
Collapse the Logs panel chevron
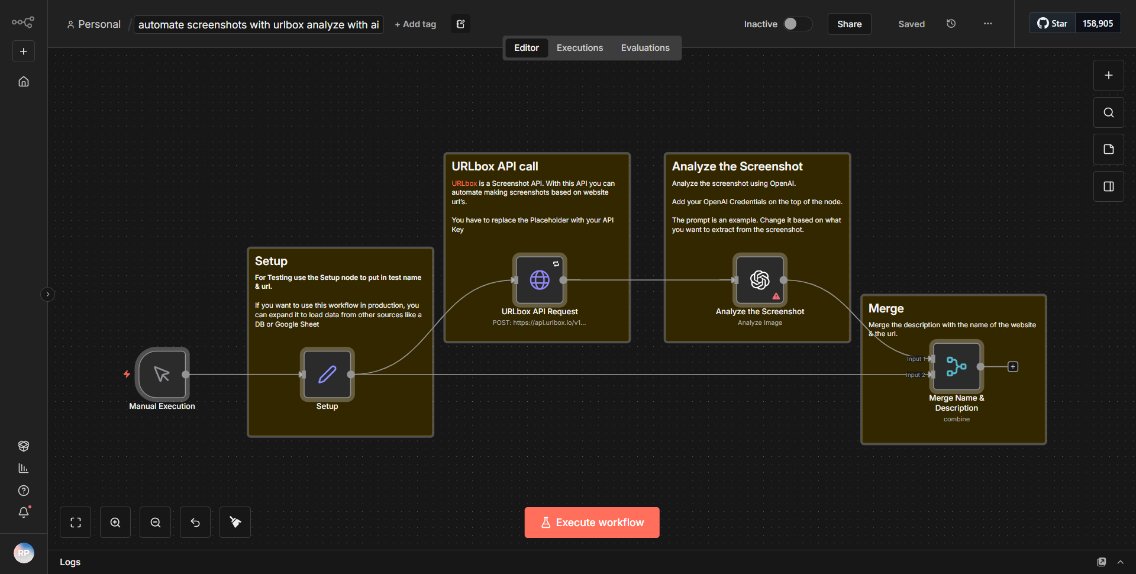[x=1121, y=562]
